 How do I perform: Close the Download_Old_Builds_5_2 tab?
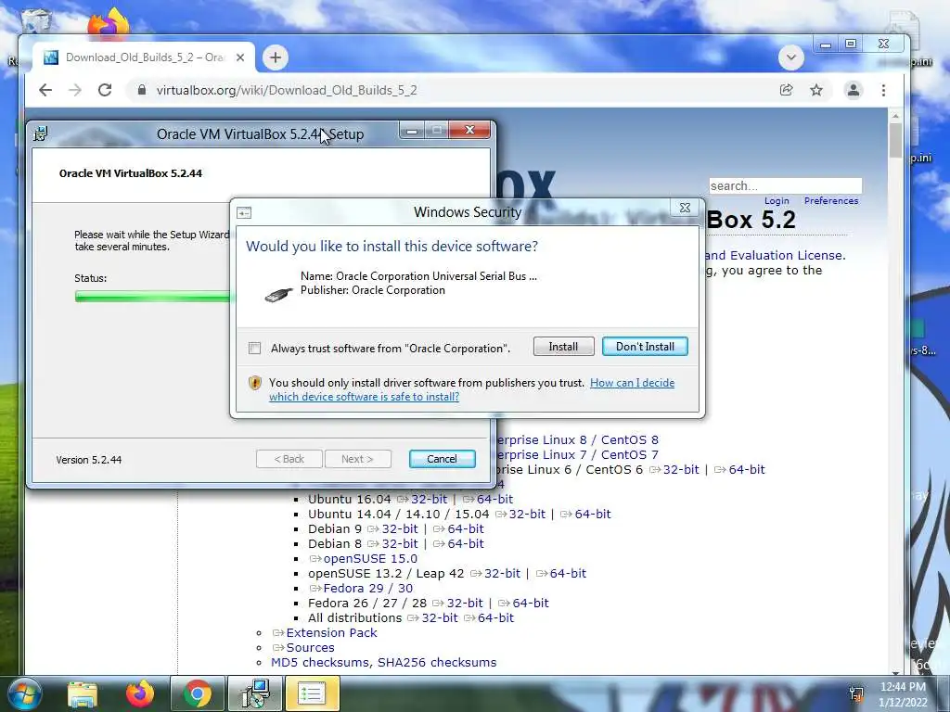(x=240, y=57)
